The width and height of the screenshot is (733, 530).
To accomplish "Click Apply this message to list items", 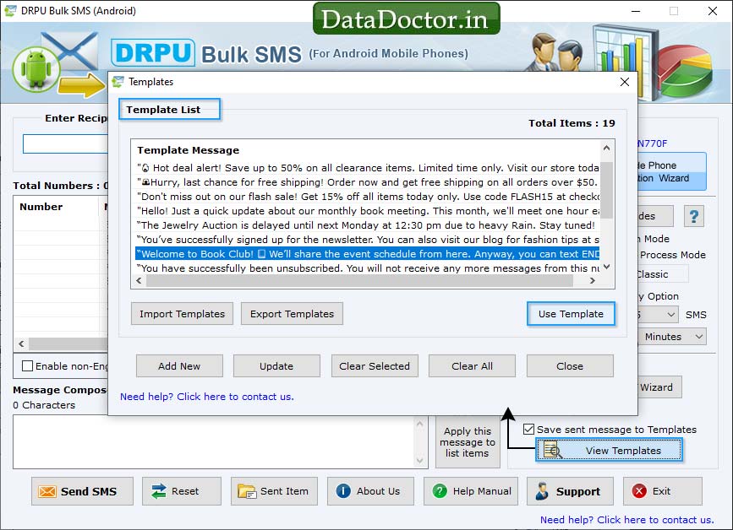I will click(468, 442).
